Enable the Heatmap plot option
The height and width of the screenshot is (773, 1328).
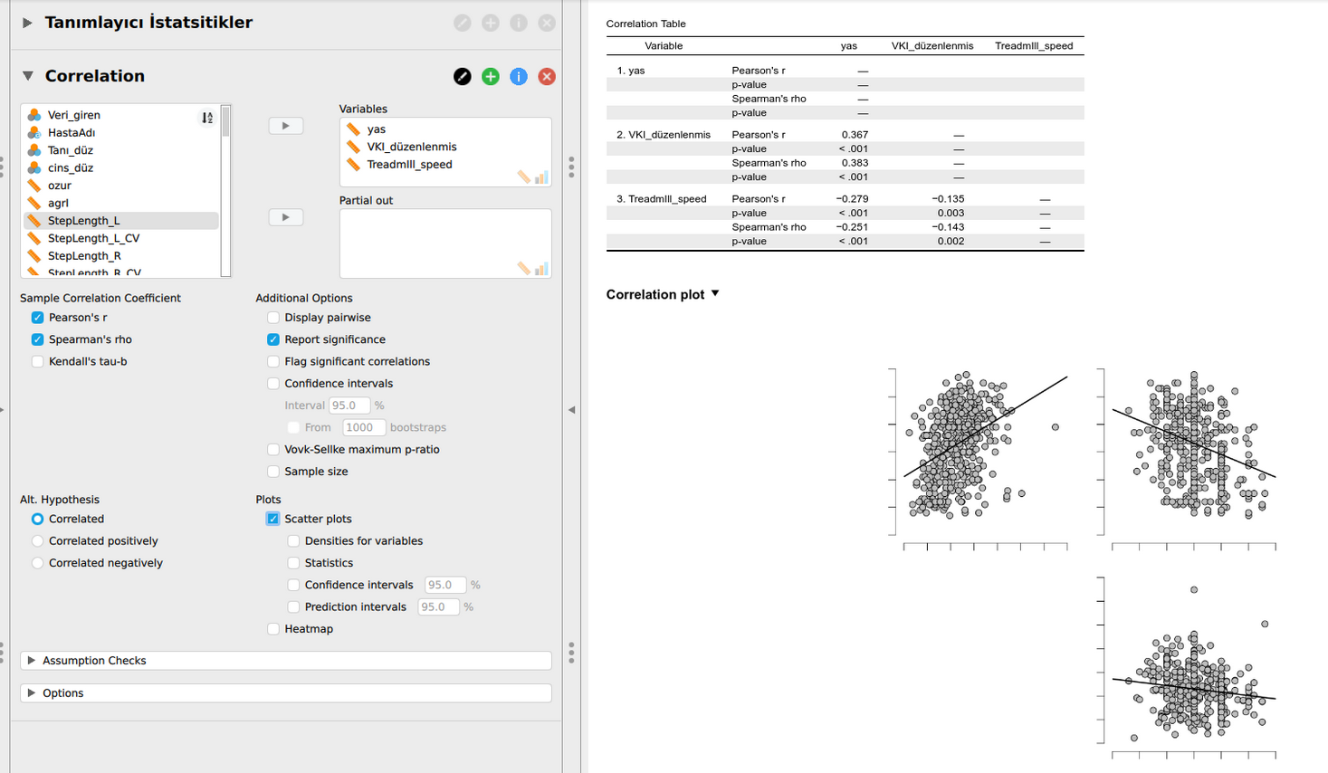tap(273, 628)
